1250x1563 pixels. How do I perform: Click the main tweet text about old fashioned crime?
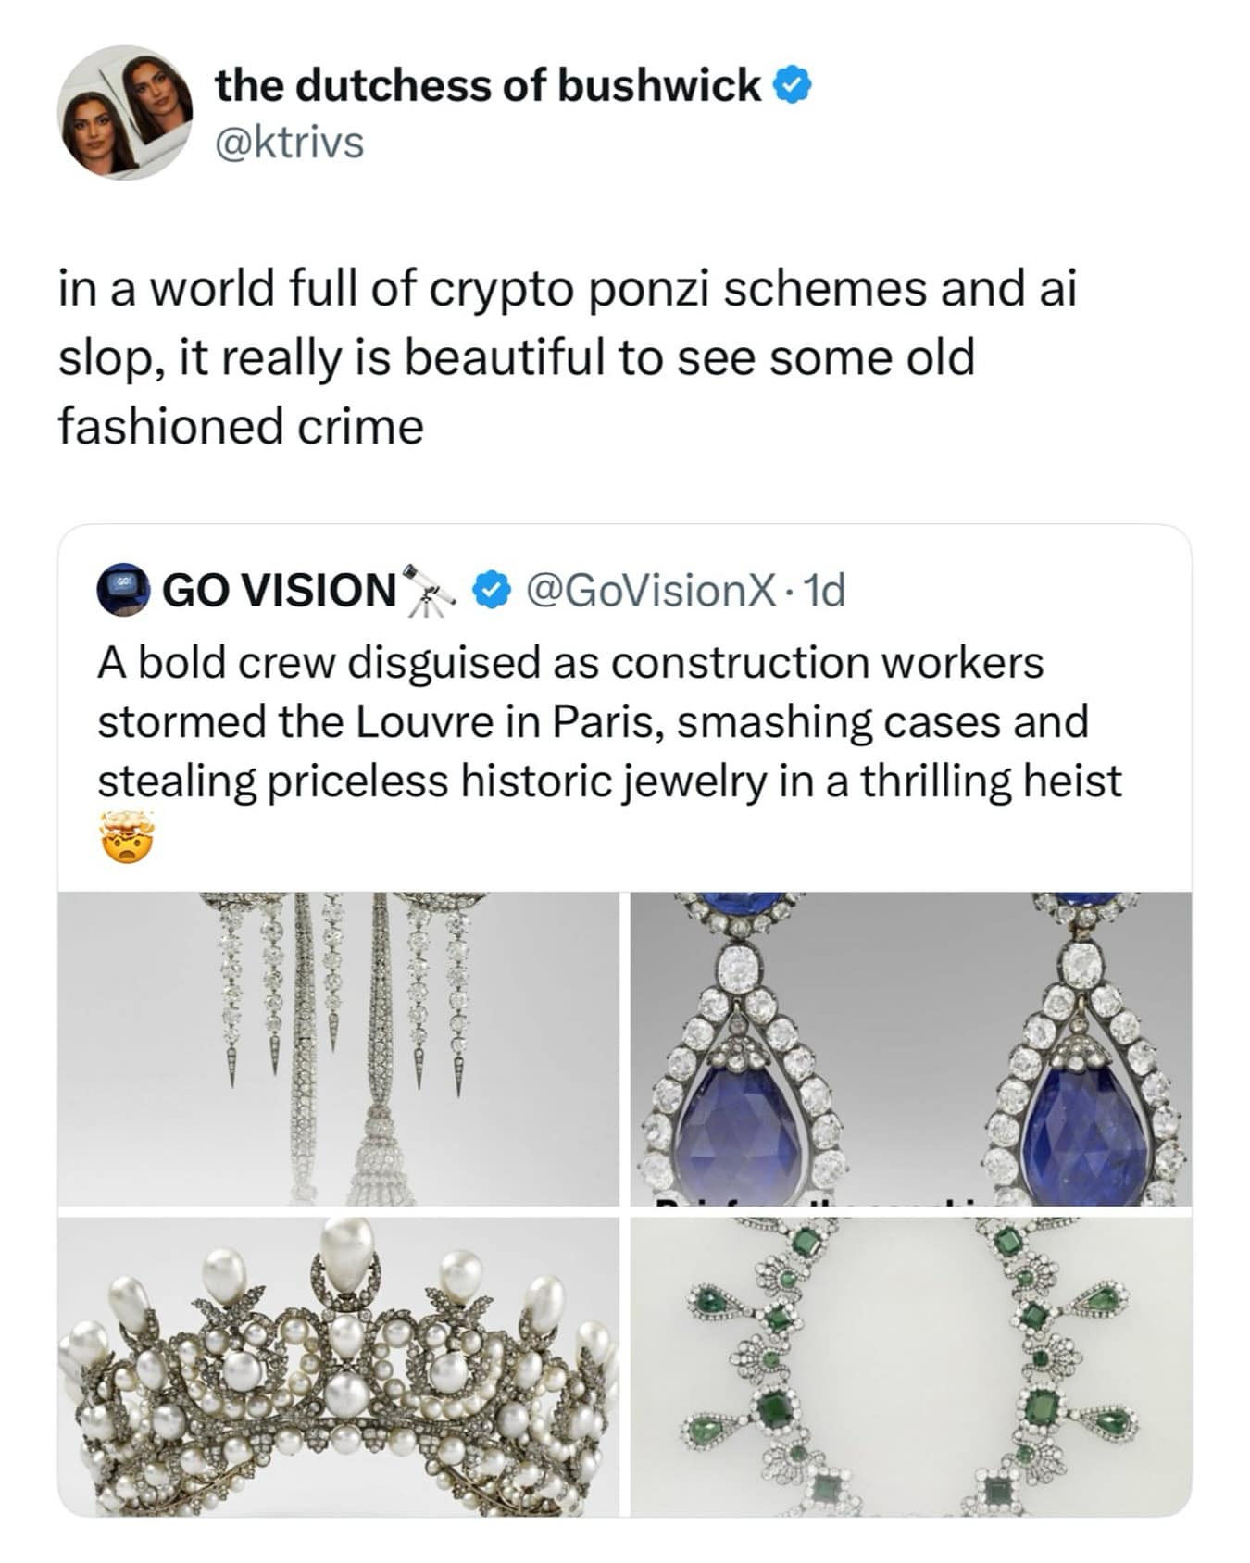tap(567, 357)
